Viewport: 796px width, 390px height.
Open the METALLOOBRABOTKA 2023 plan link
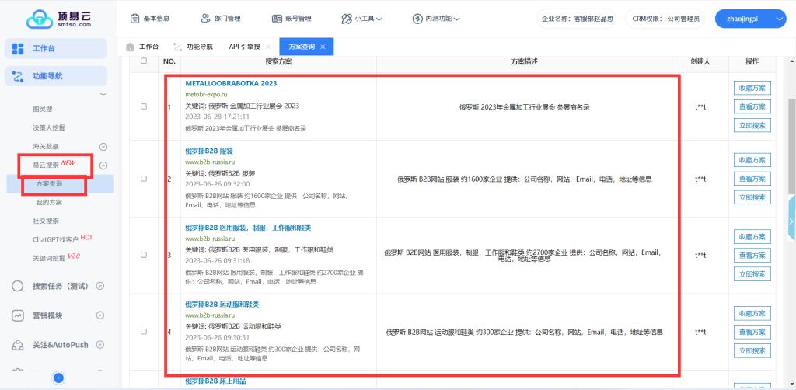tap(231, 83)
